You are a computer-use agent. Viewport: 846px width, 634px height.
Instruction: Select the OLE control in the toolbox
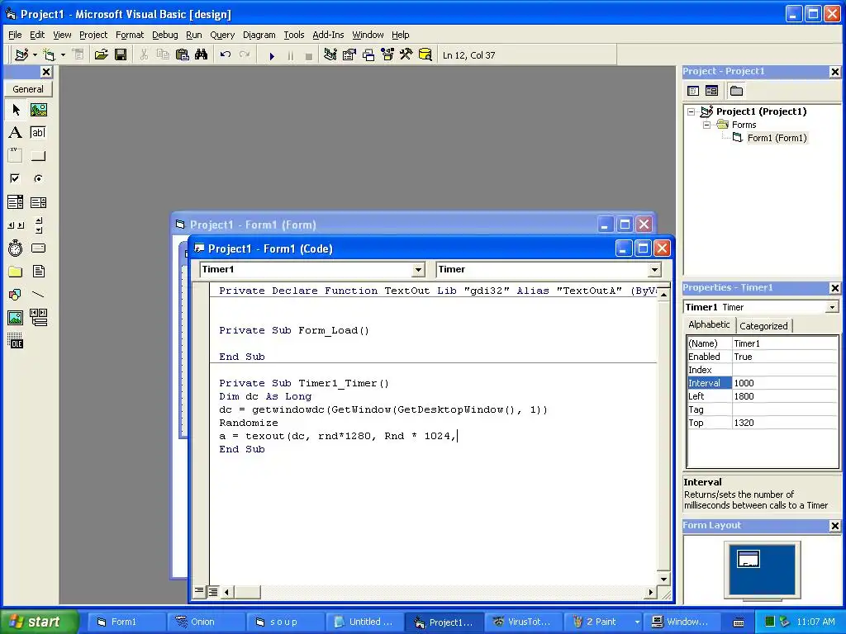[x=16, y=340]
